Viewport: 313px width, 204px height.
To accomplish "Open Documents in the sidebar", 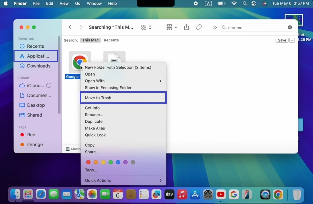I will pyautogui.click(x=36, y=95).
